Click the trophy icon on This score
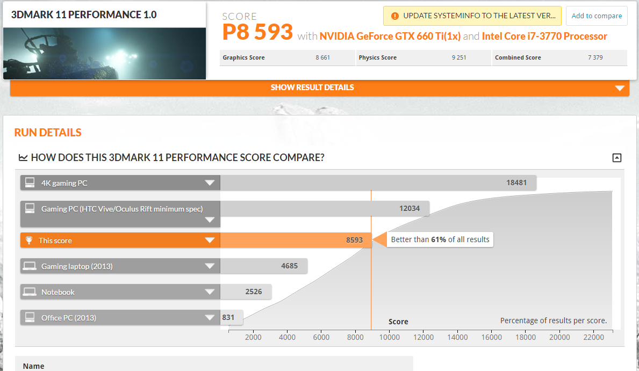 point(29,241)
